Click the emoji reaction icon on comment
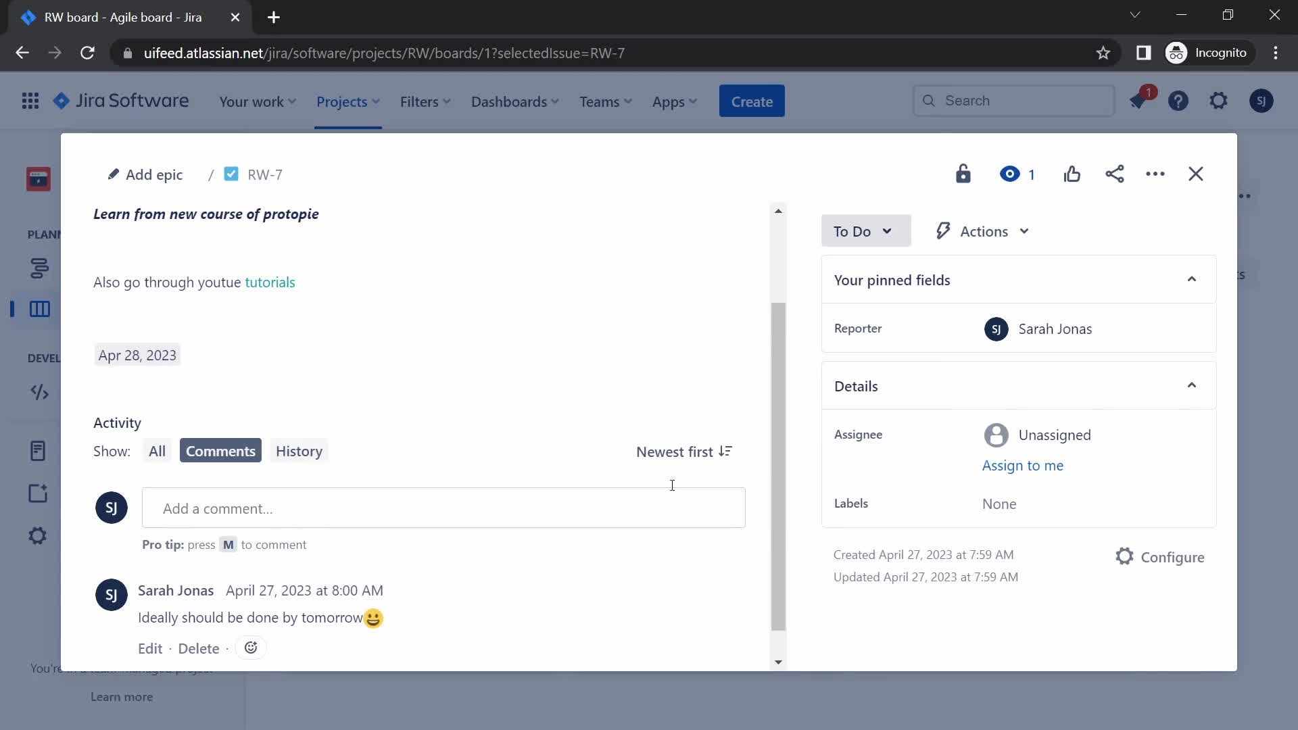 click(252, 648)
